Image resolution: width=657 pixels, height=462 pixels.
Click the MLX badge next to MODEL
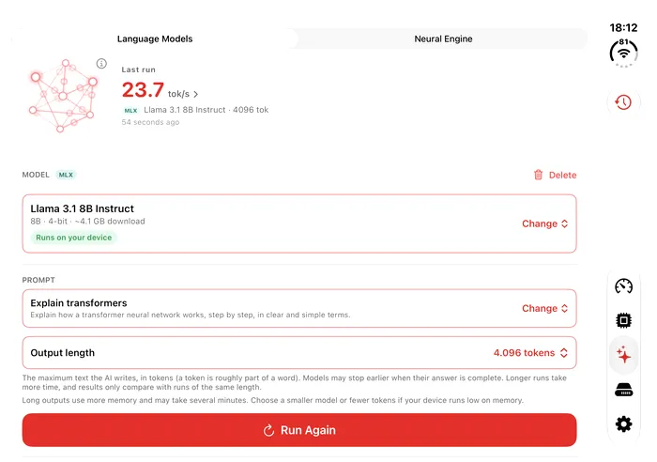66,175
